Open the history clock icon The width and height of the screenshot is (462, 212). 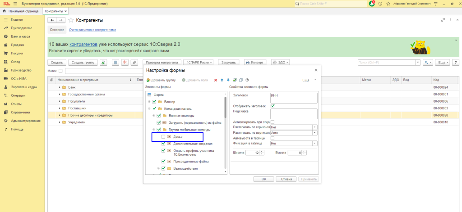[x=380, y=4]
